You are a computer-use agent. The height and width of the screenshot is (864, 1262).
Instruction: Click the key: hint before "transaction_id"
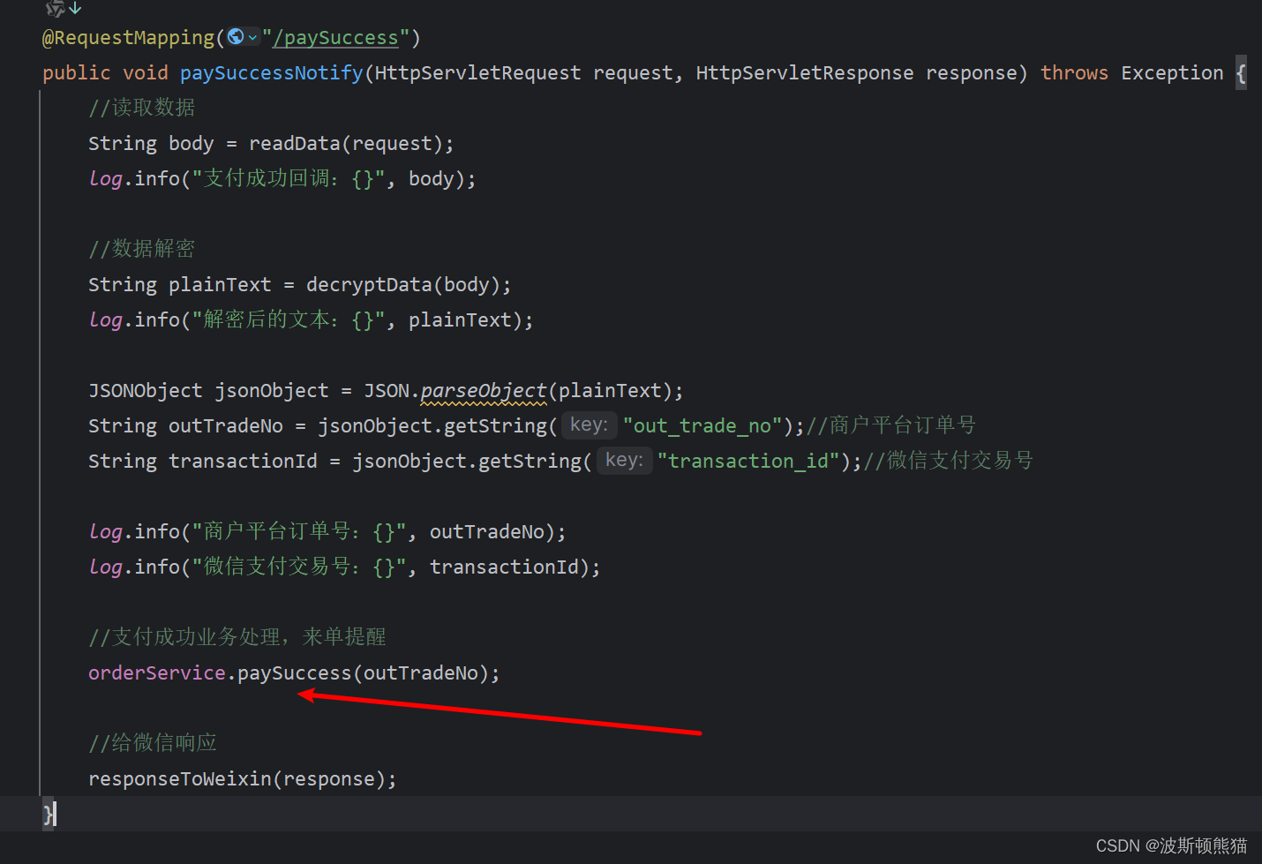[x=625, y=461]
